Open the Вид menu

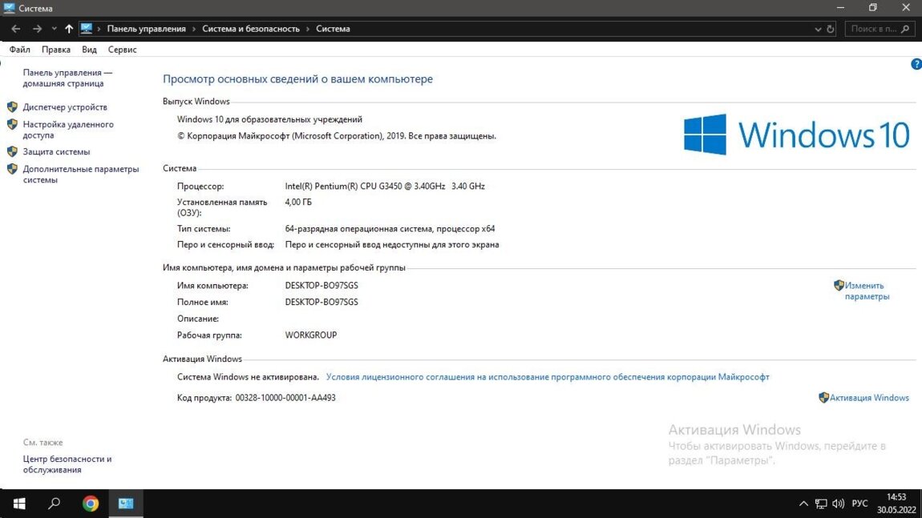(89, 50)
